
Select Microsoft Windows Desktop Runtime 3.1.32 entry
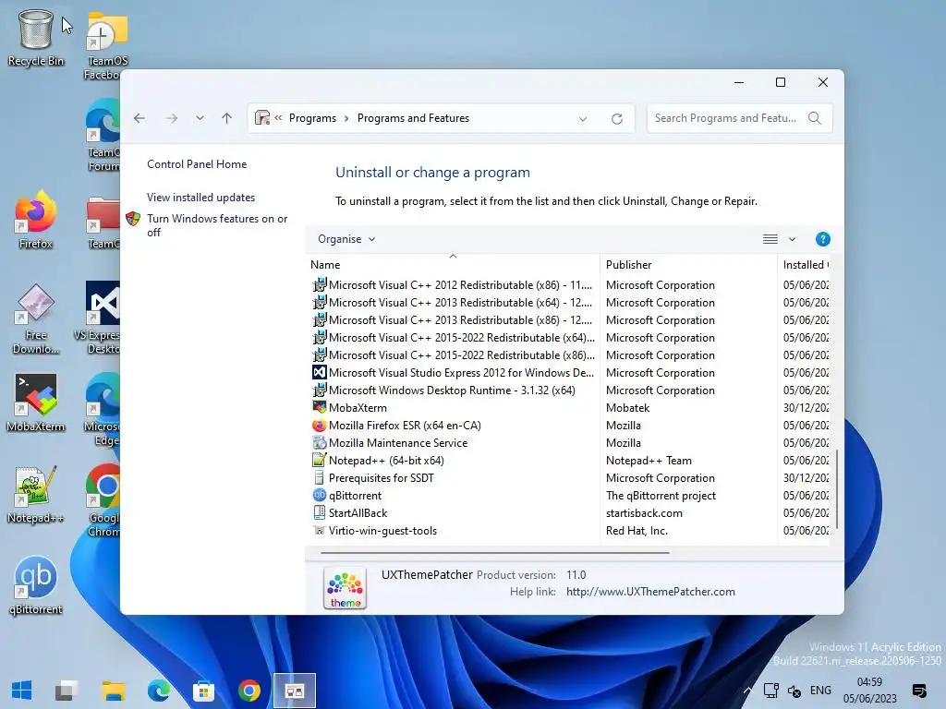pos(569,391)
